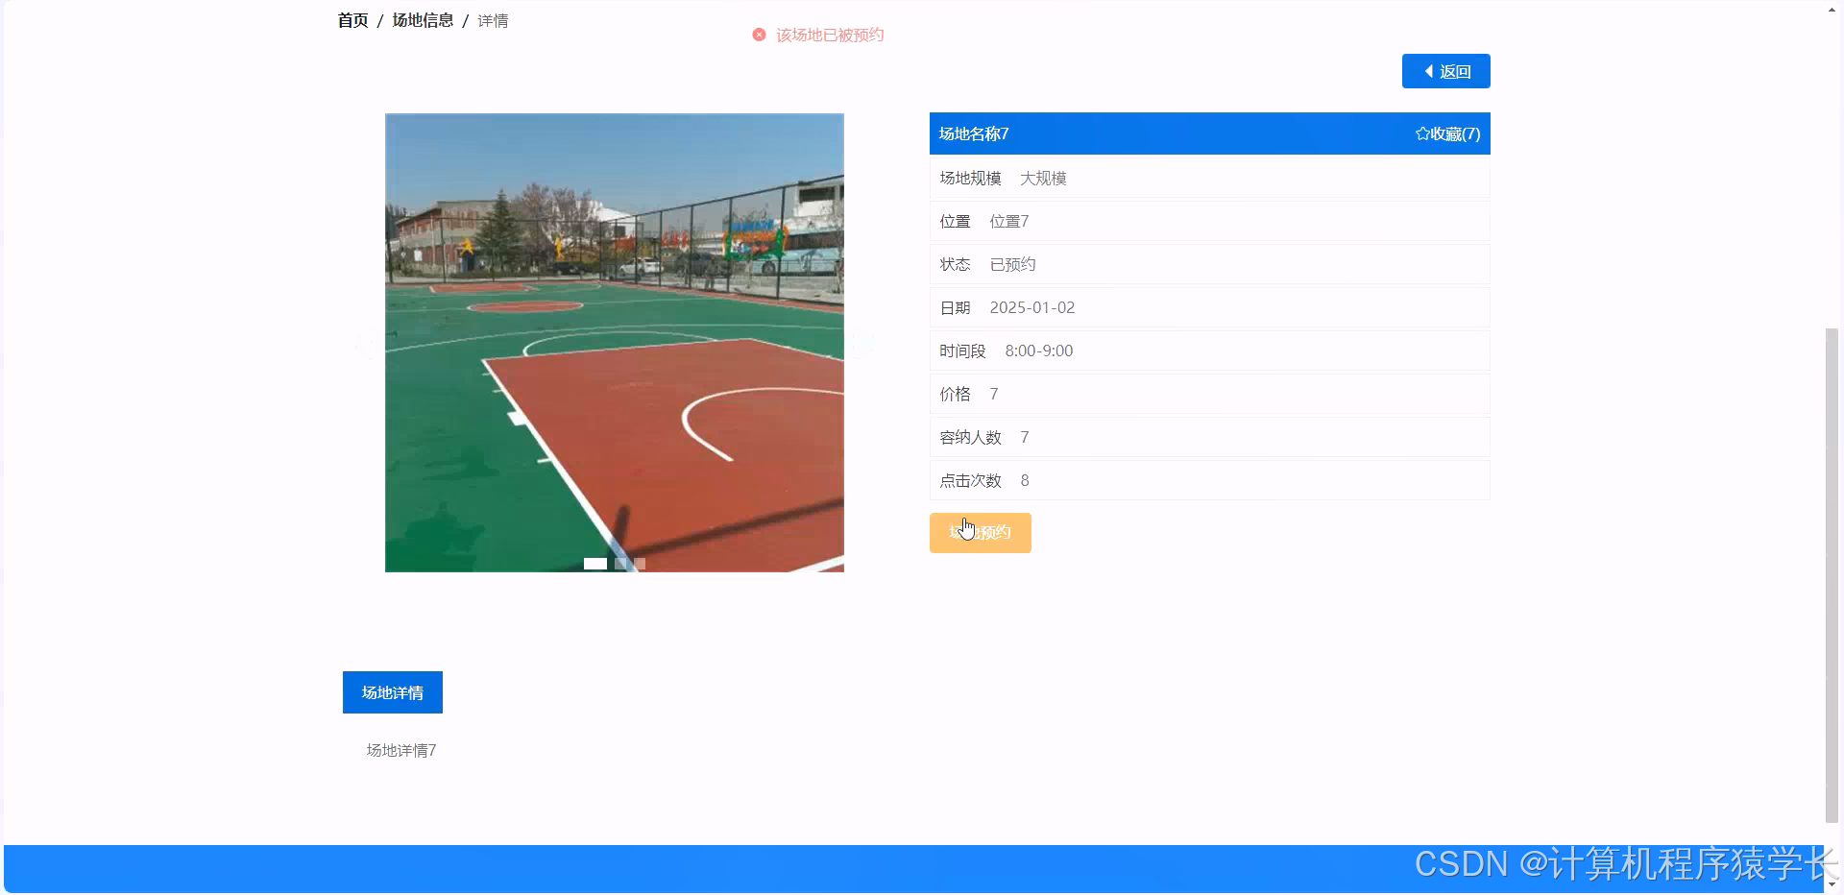Viewport: 1844px width, 895px height.
Task: Click the basketball court photo
Action: click(615, 342)
